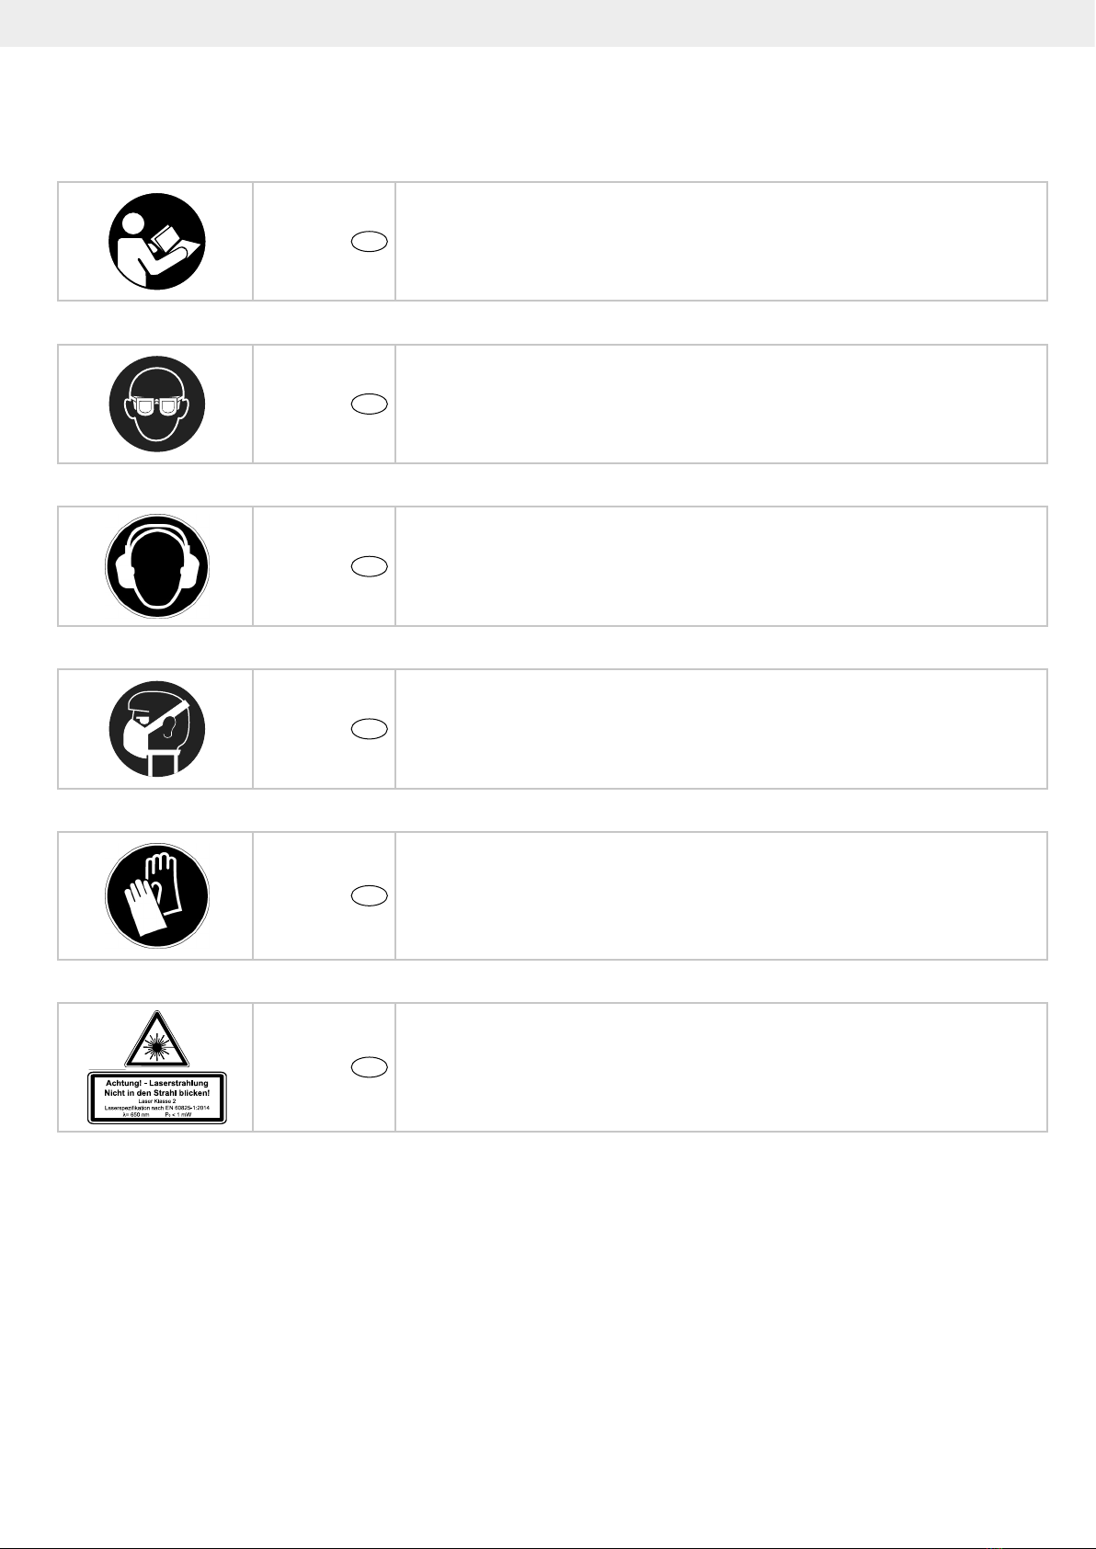The height and width of the screenshot is (1549, 1096).
Task: Select the protective gloves symbol
Action: coord(156,896)
